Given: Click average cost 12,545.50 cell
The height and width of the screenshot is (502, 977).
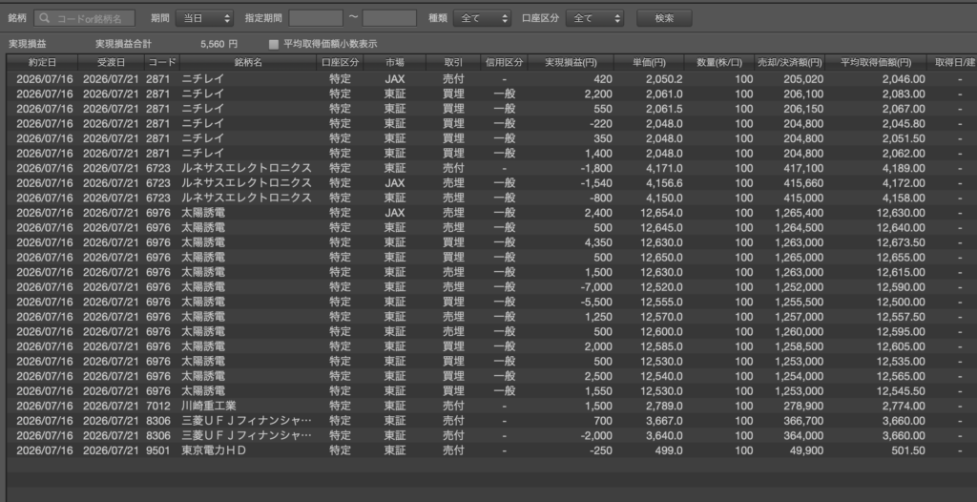Looking at the screenshot, I should click(x=901, y=391).
